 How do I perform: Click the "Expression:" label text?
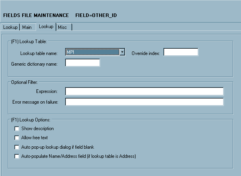(x=46, y=92)
